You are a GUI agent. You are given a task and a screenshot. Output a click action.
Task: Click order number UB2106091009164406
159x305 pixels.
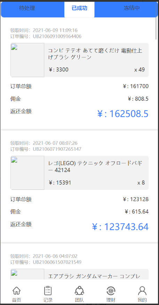(57, 36)
